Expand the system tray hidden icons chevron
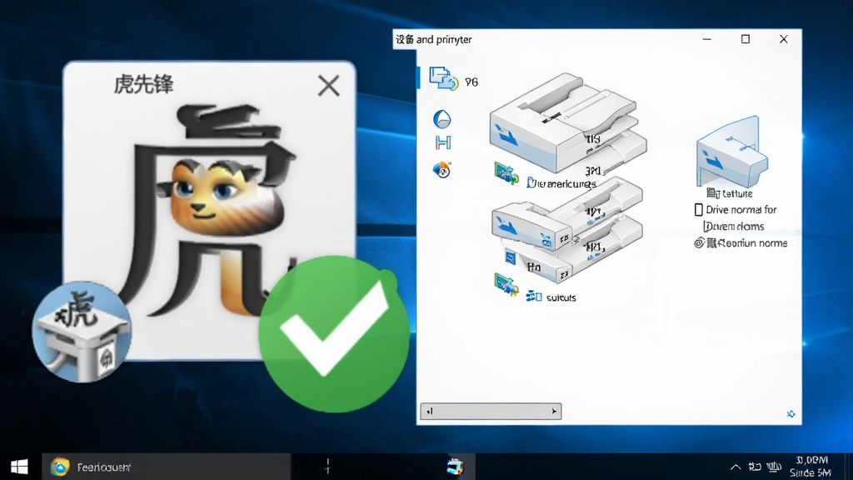The width and height of the screenshot is (853, 480). (x=736, y=467)
